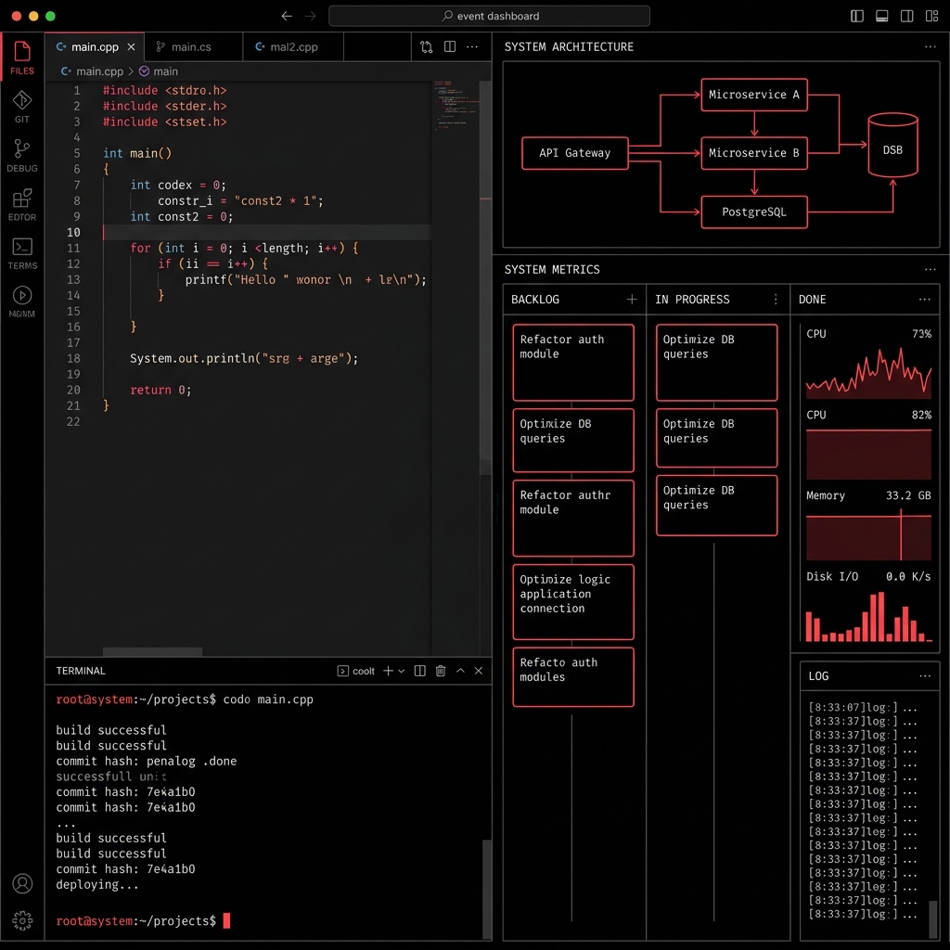Open System Metrics panel options menu

[x=930, y=269]
